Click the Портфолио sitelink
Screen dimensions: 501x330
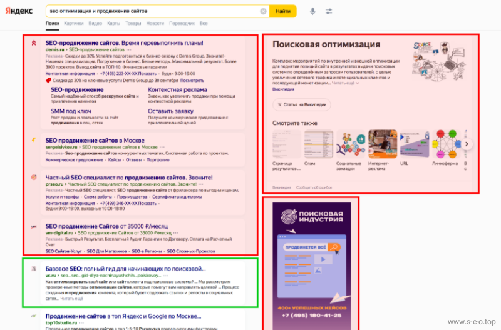tap(158, 160)
